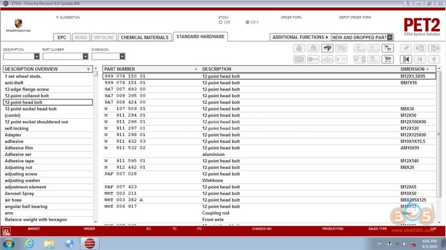Image resolution: width=446 pixels, height=250 pixels.
Task: Switch to the EPC tab
Action: tap(62, 37)
